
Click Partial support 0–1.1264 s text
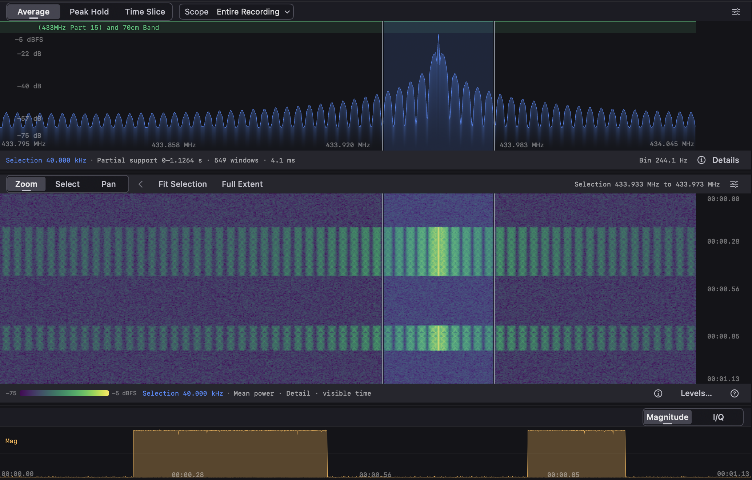coord(149,160)
